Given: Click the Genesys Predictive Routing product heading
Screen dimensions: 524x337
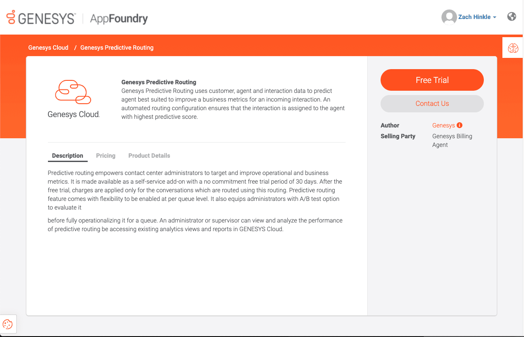Looking at the screenshot, I should click(159, 82).
